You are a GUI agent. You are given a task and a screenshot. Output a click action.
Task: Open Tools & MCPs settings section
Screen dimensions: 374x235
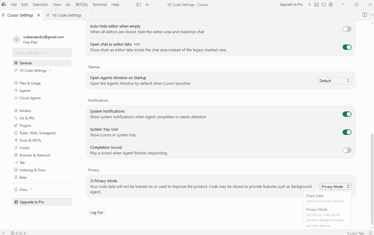[x=42, y=140]
